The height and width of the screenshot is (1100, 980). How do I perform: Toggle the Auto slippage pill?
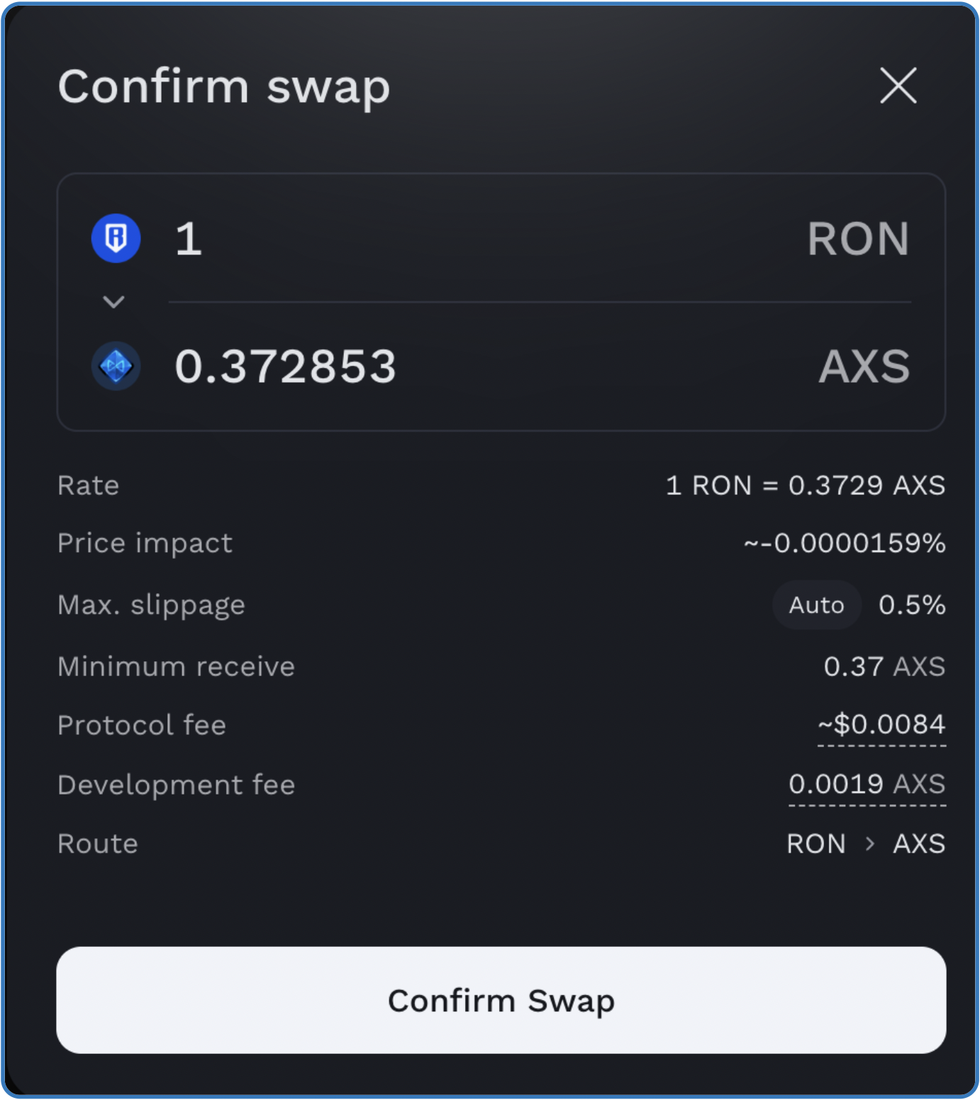coord(817,605)
